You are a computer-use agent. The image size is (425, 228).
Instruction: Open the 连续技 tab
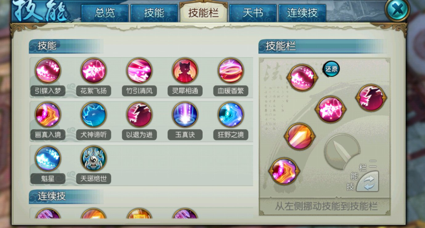302,13
